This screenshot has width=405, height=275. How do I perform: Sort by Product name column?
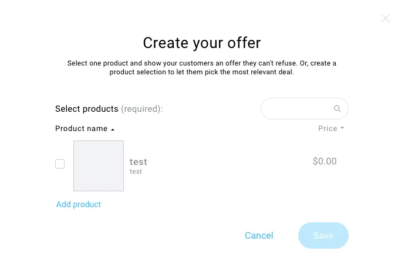pyautogui.click(x=81, y=129)
